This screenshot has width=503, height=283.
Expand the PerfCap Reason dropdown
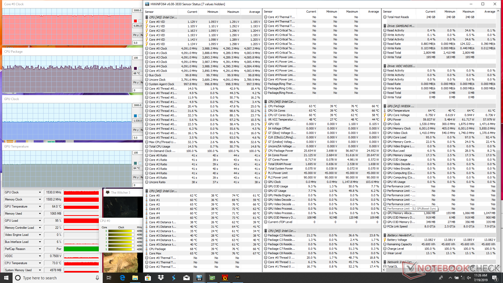pos(40,249)
